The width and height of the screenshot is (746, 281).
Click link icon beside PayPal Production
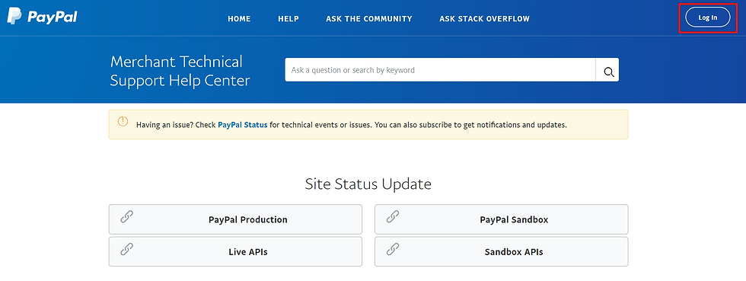pyautogui.click(x=126, y=217)
